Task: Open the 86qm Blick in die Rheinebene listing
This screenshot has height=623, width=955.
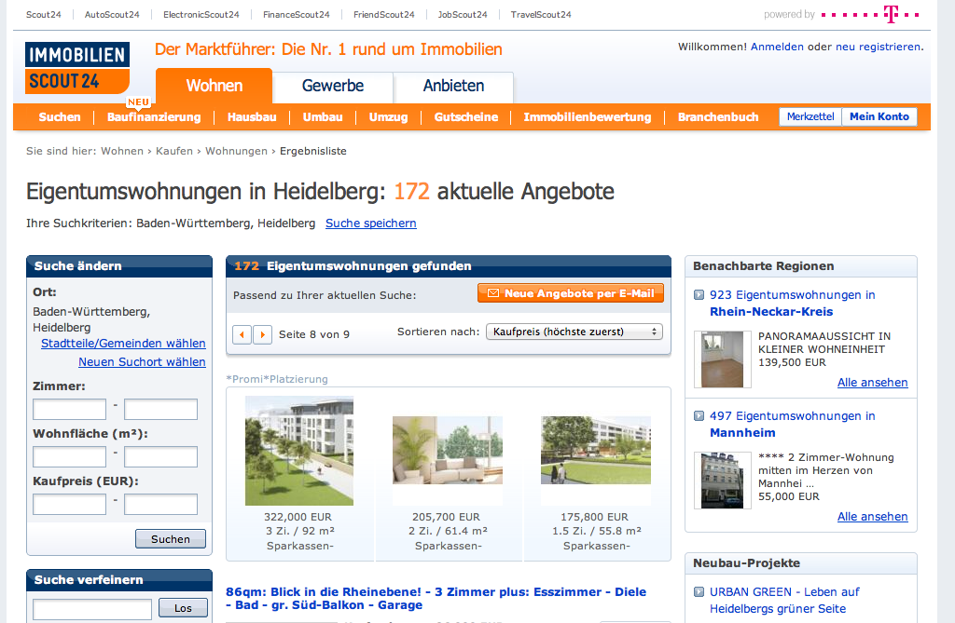Action: 436,598
